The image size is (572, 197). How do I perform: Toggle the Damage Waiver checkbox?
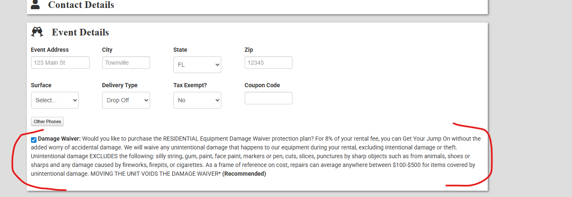pyautogui.click(x=34, y=140)
